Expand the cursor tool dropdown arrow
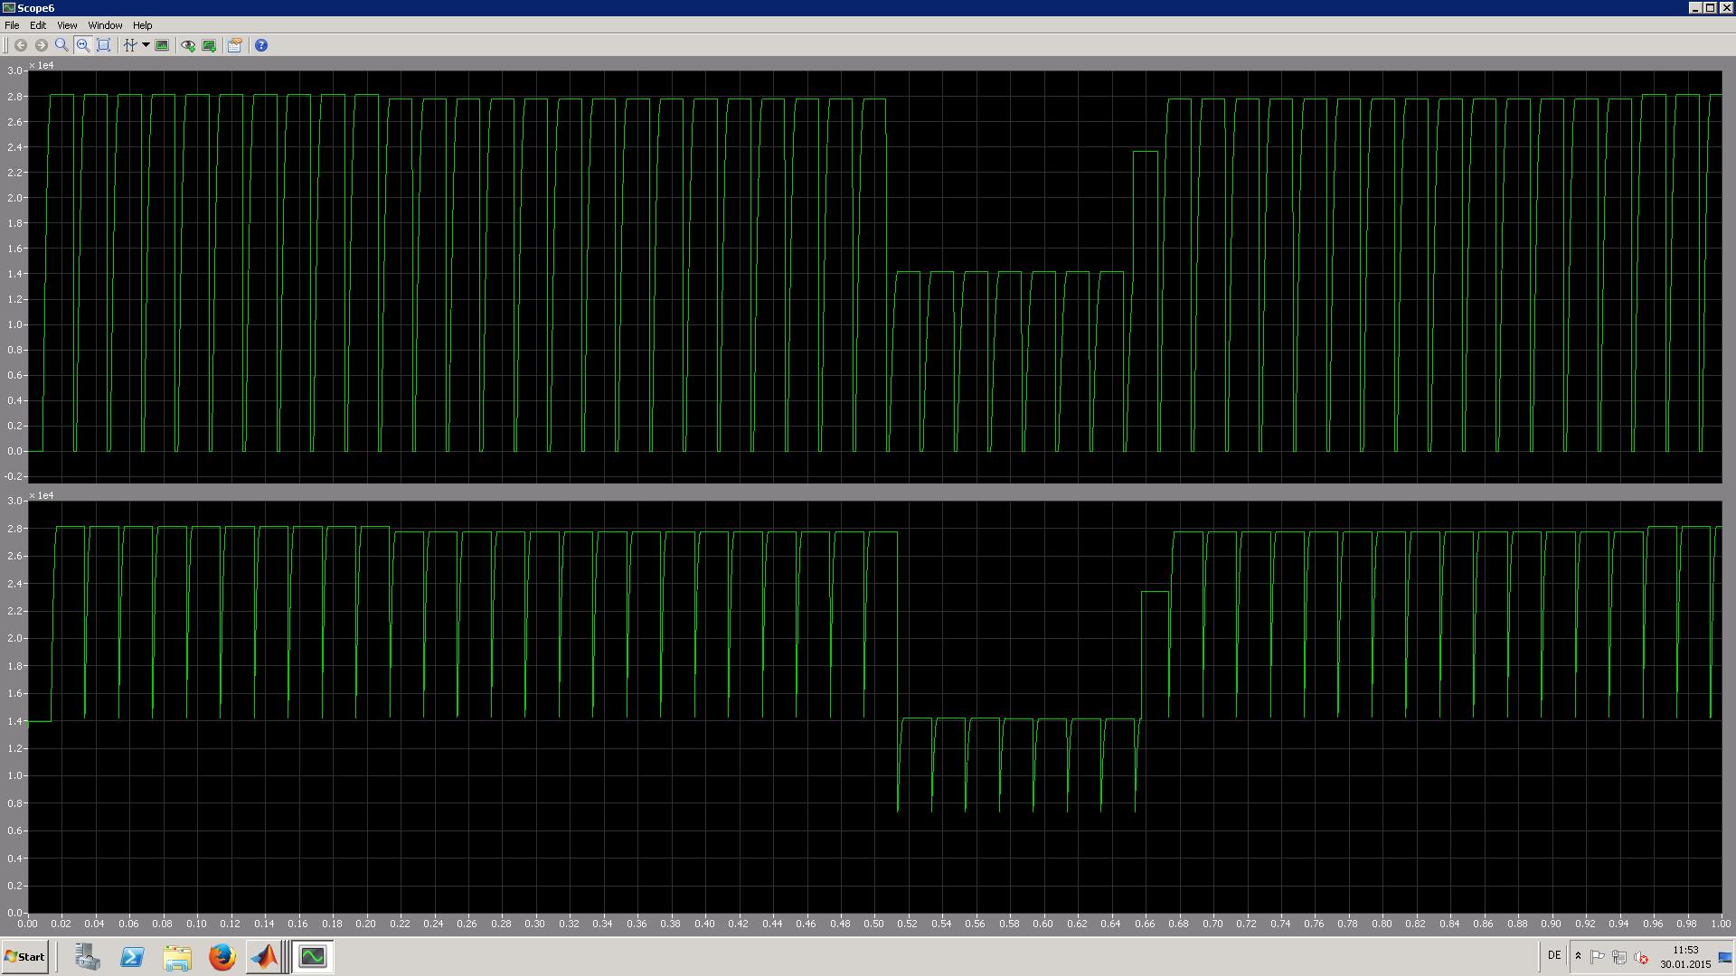Image resolution: width=1736 pixels, height=976 pixels. 146,45
